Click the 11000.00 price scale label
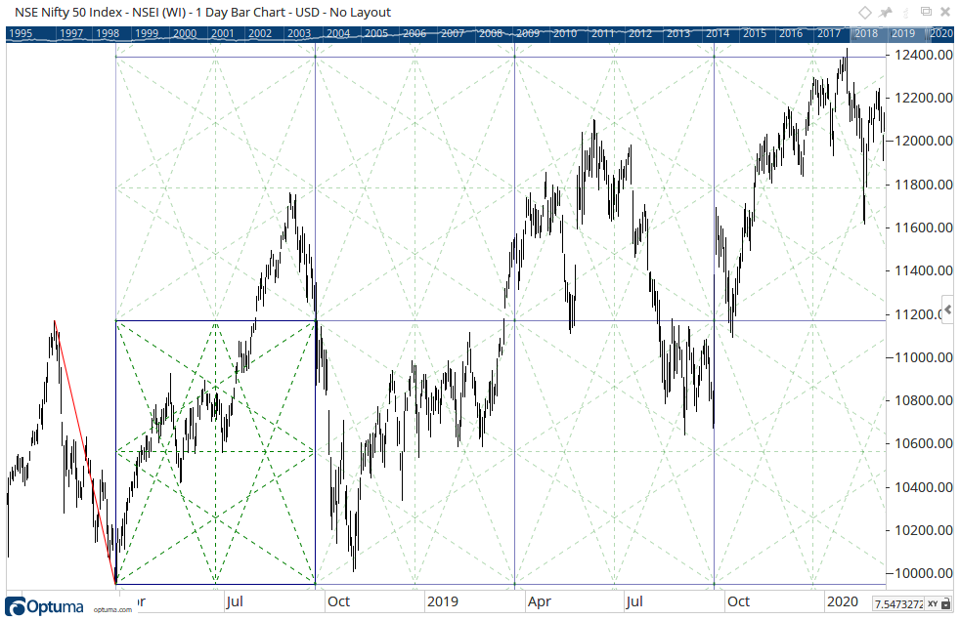The width and height of the screenshot is (960, 620). pyautogui.click(x=923, y=357)
